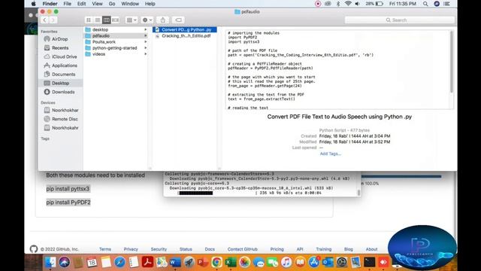Click the 'pip install PyPDF2' text
The width and height of the screenshot is (481, 271).
68,202
